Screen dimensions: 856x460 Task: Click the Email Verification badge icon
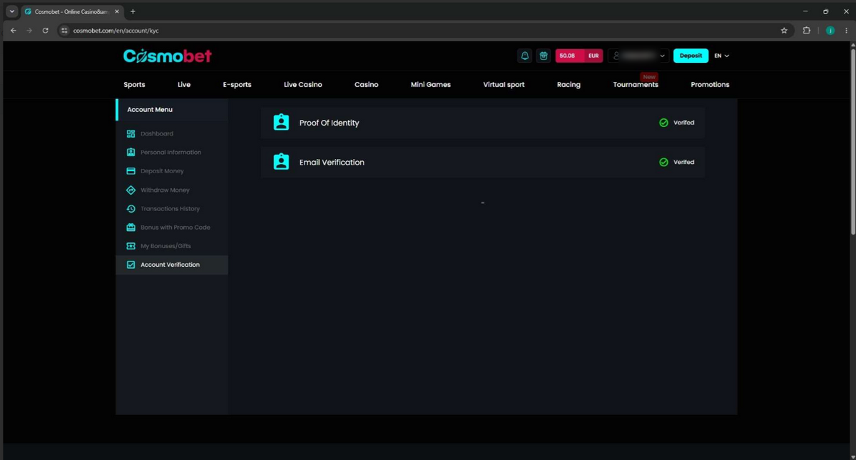click(x=282, y=162)
